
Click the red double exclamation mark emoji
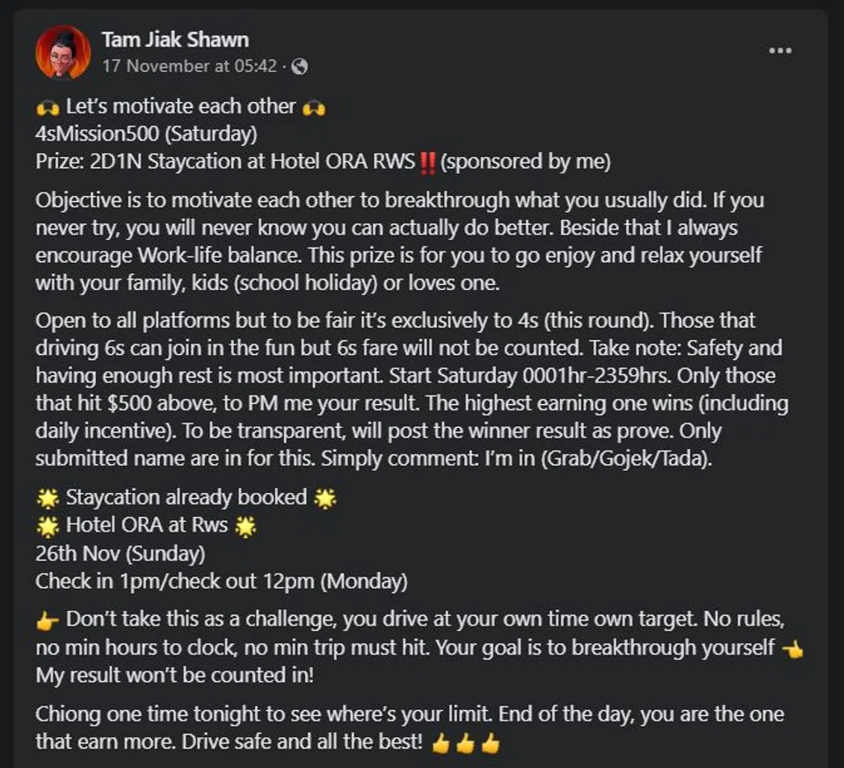tap(428, 163)
